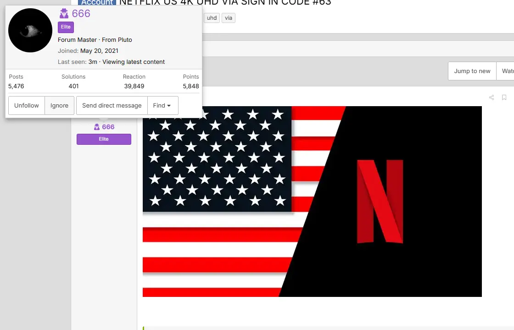
Task: Click the Ignore button
Action: coord(59,105)
